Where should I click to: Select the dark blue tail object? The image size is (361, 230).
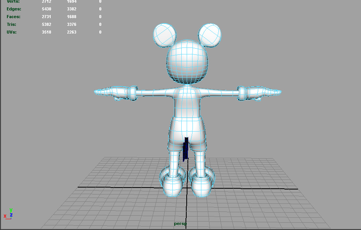coord(186,149)
